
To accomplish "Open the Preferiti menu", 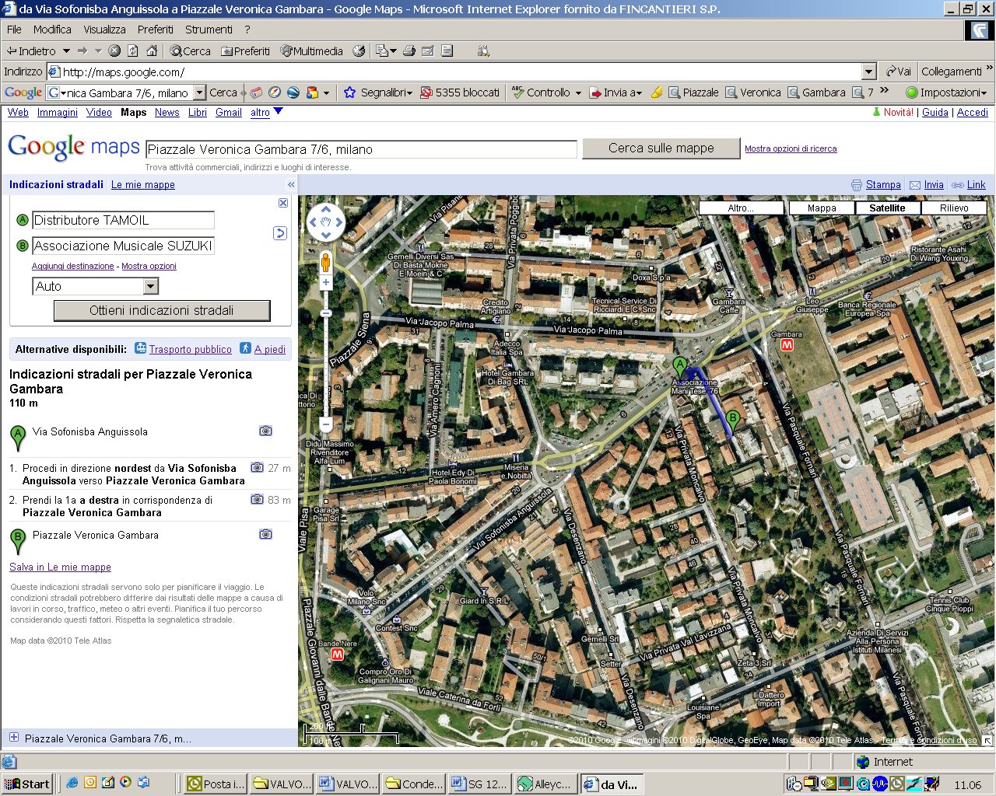I will coord(156,30).
